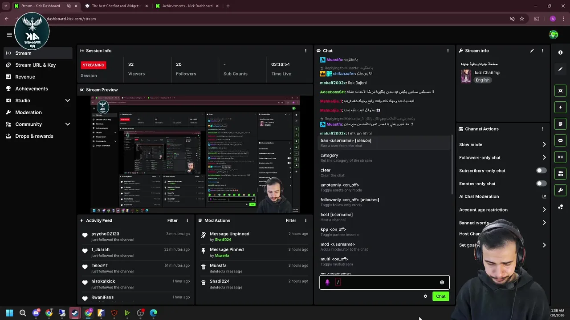Send message with the green Chat button
This screenshot has width=570, height=320.
(x=440, y=296)
